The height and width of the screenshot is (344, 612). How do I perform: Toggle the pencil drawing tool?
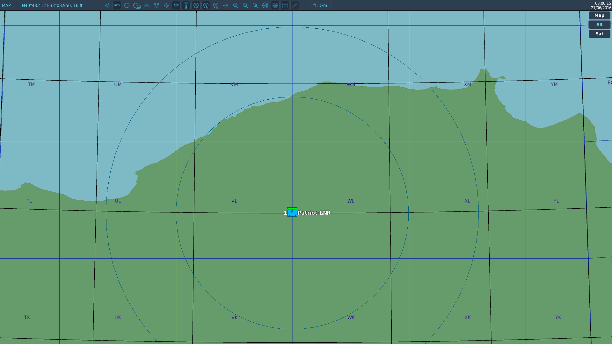point(295,5)
